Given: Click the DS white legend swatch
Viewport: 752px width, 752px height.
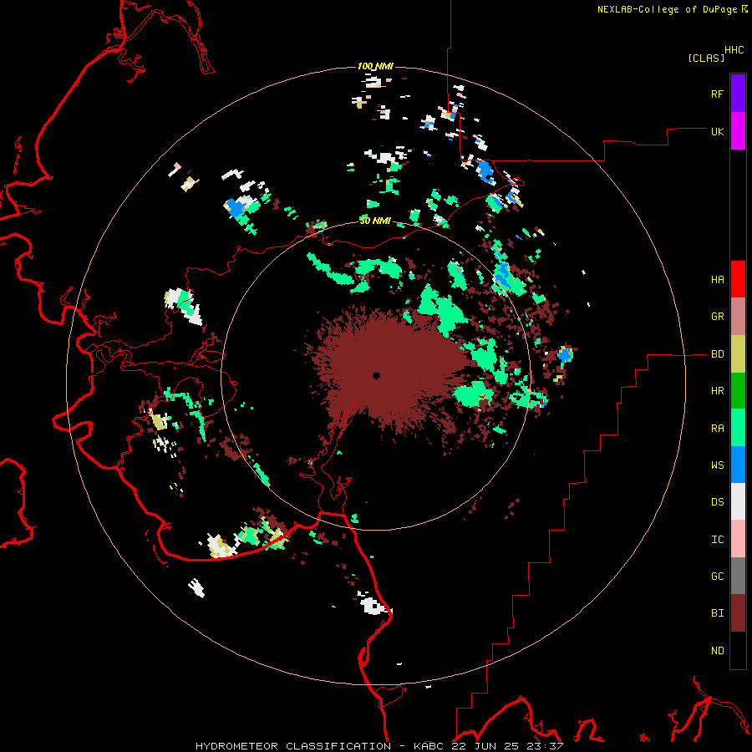Looking at the screenshot, I should (x=738, y=501).
